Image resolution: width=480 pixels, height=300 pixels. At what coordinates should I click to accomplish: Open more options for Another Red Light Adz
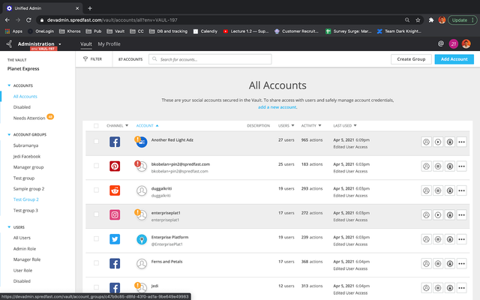point(462,142)
